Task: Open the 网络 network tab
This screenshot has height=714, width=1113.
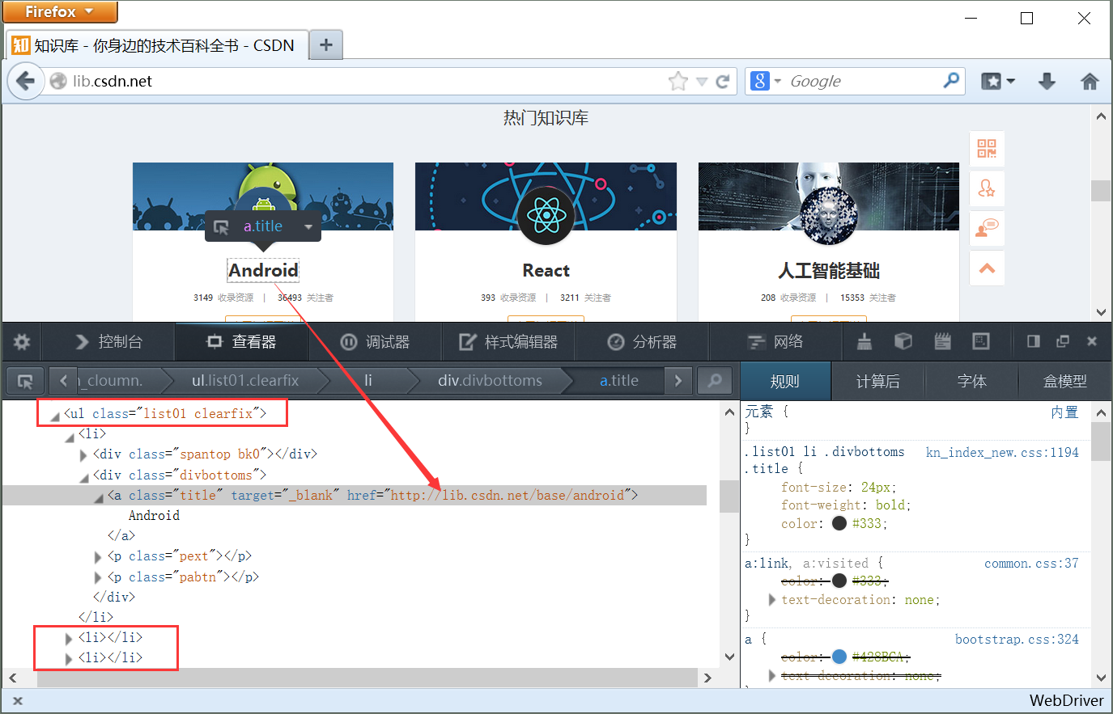Action: tap(775, 342)
